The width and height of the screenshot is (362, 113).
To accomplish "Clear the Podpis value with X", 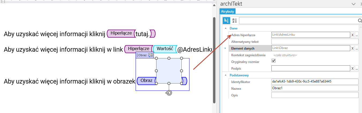I will [x=353, y=68].
